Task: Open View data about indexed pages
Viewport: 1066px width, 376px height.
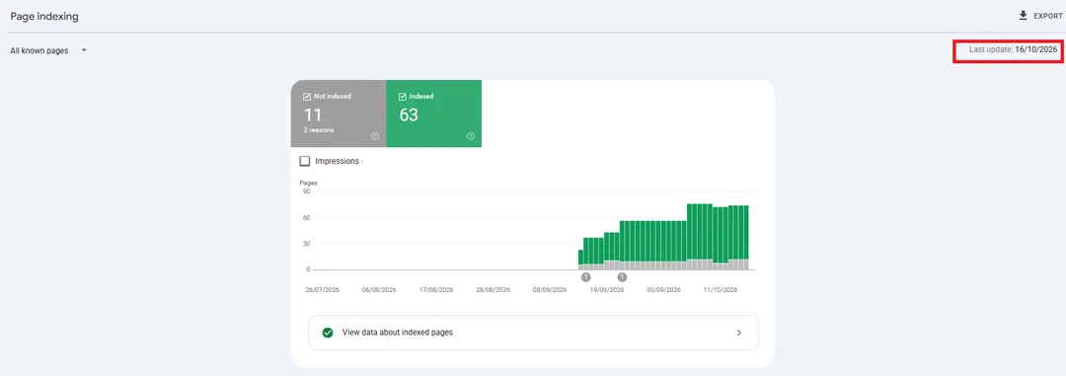Action: click(533, 334)
